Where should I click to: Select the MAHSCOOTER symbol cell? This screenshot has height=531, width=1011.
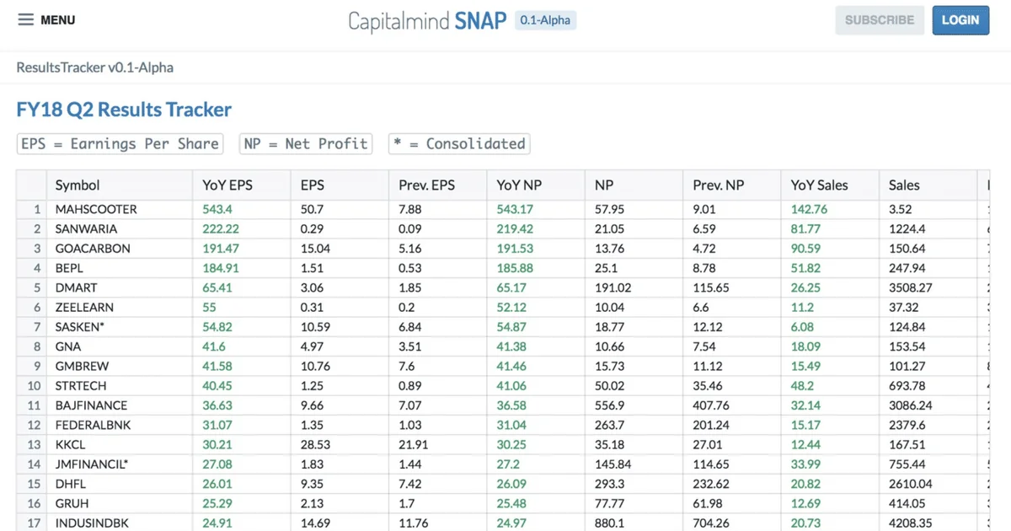pos(120,209)
